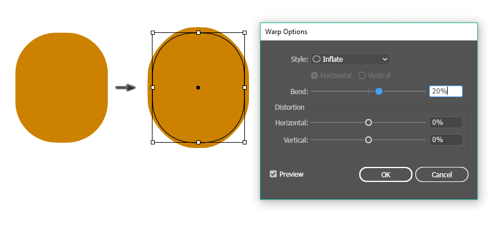
Task: Click the arrow graphic between the shapes
Action: coord(125,88)
